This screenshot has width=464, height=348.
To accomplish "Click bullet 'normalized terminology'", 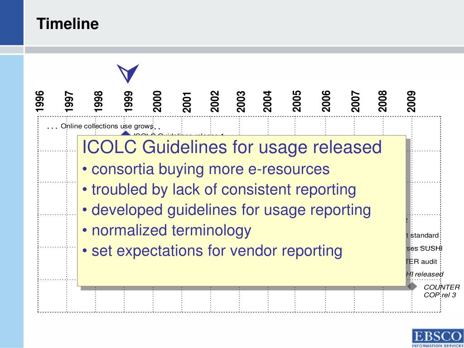I will (x=167, y=231).
